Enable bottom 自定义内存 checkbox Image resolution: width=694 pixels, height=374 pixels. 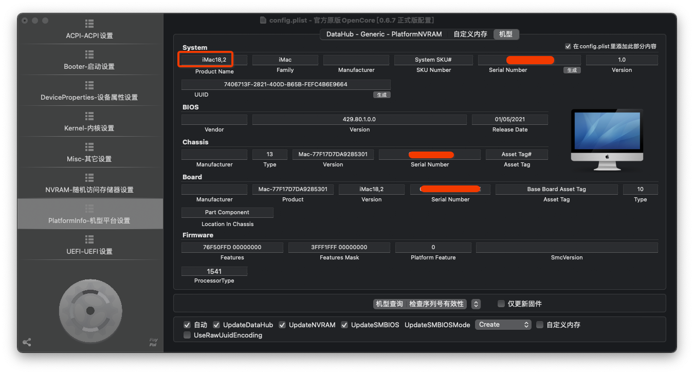540,325
